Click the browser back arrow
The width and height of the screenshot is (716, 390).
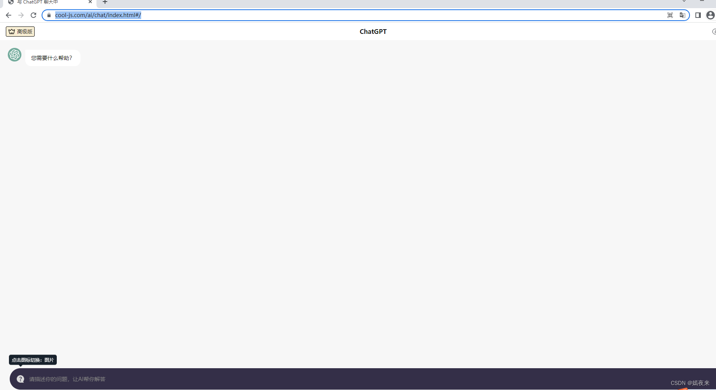(x=9, y=15)
